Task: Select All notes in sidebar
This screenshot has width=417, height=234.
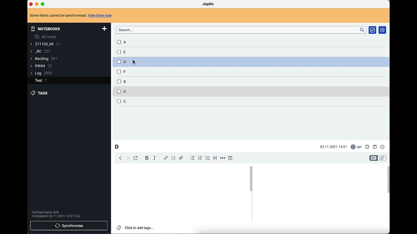Action: point(49,37)
